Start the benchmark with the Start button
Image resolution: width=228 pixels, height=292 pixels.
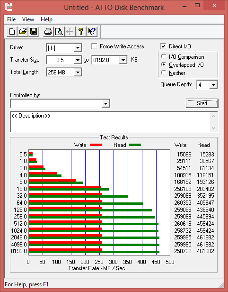click(x=202, y=103)
